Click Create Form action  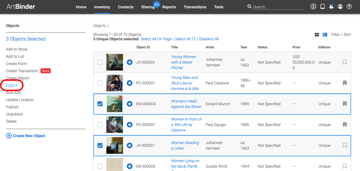click(x=17, y=64)
